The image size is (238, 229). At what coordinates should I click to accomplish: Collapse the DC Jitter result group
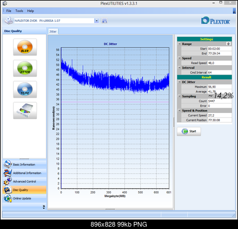click(x=179, y=82)
